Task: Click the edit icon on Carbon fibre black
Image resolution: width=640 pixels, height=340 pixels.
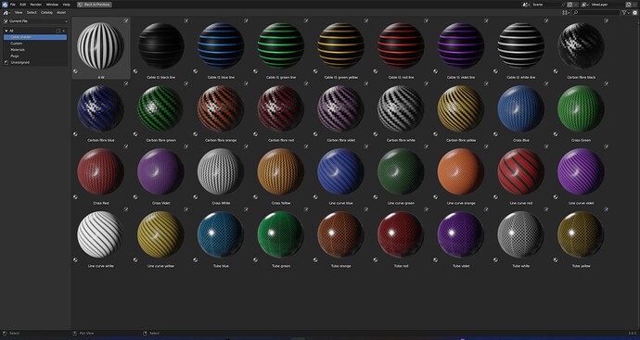Action: (x=606, y=20)
